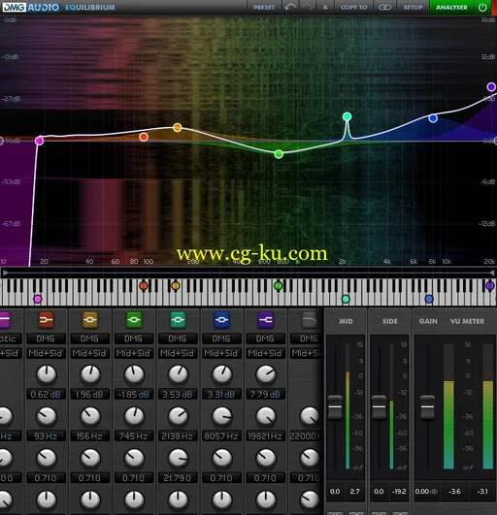Select the teal bell band icon

pyautogui.click(x=178, y=320)
